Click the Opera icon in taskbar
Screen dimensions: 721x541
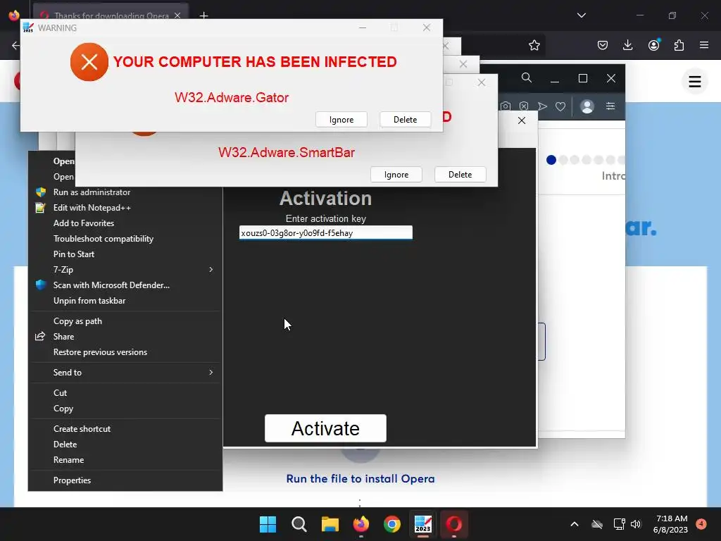pos(454,524)
